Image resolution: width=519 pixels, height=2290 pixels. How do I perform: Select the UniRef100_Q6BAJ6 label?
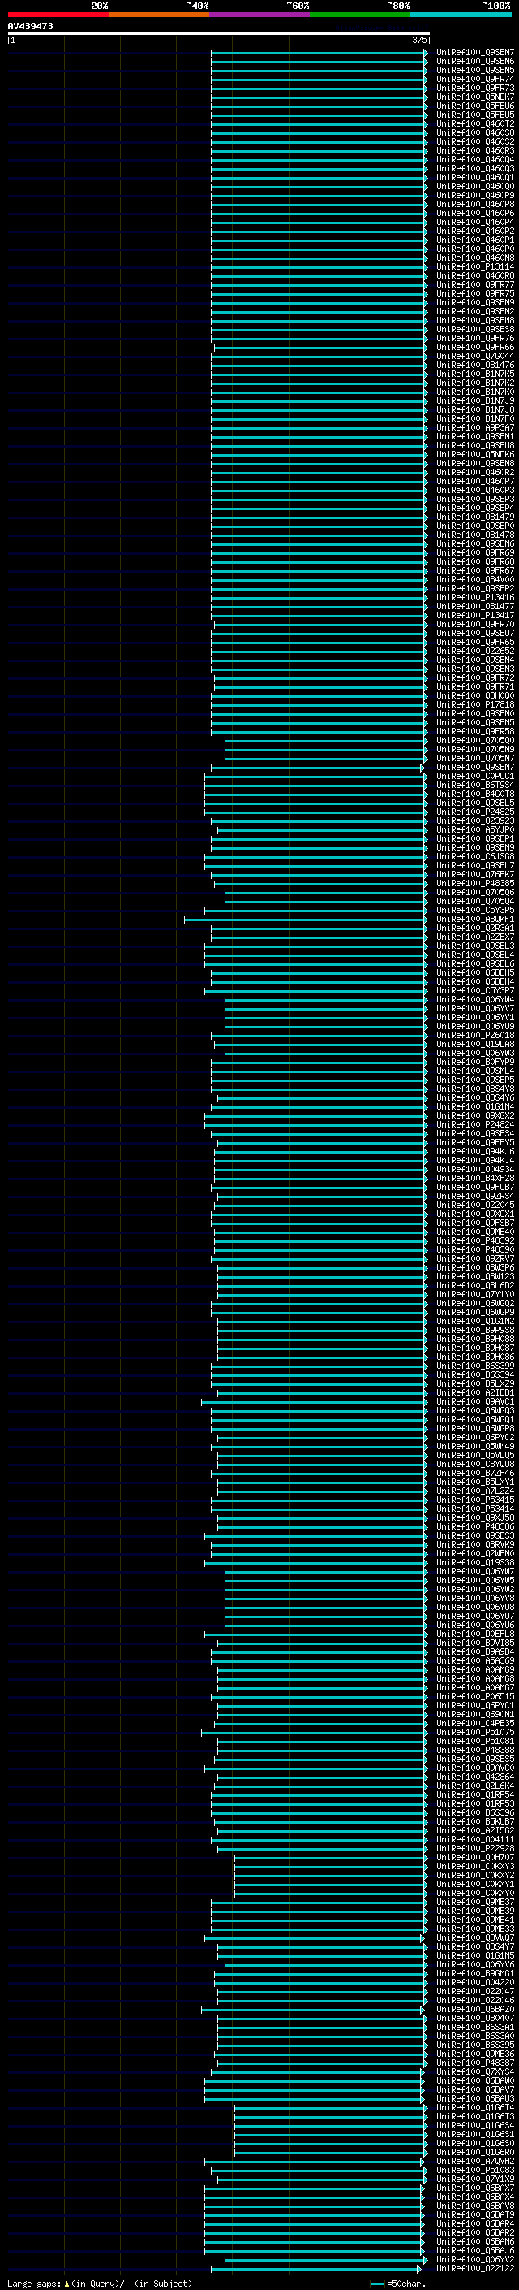[x=475, y=2251]
